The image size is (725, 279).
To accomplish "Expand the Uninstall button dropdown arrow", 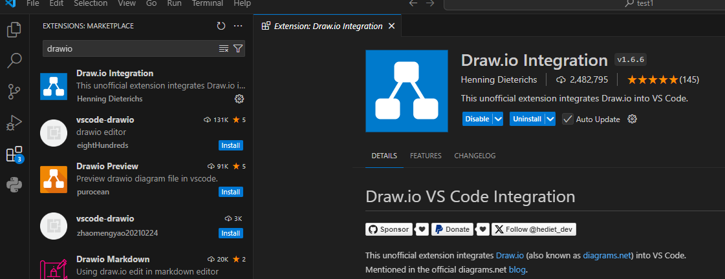I will coord(550,119).
